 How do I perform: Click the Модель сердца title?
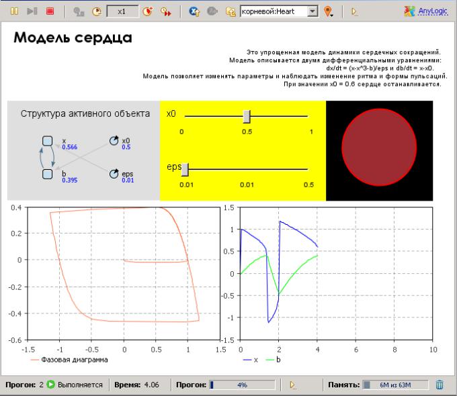(x=73, y=38)
